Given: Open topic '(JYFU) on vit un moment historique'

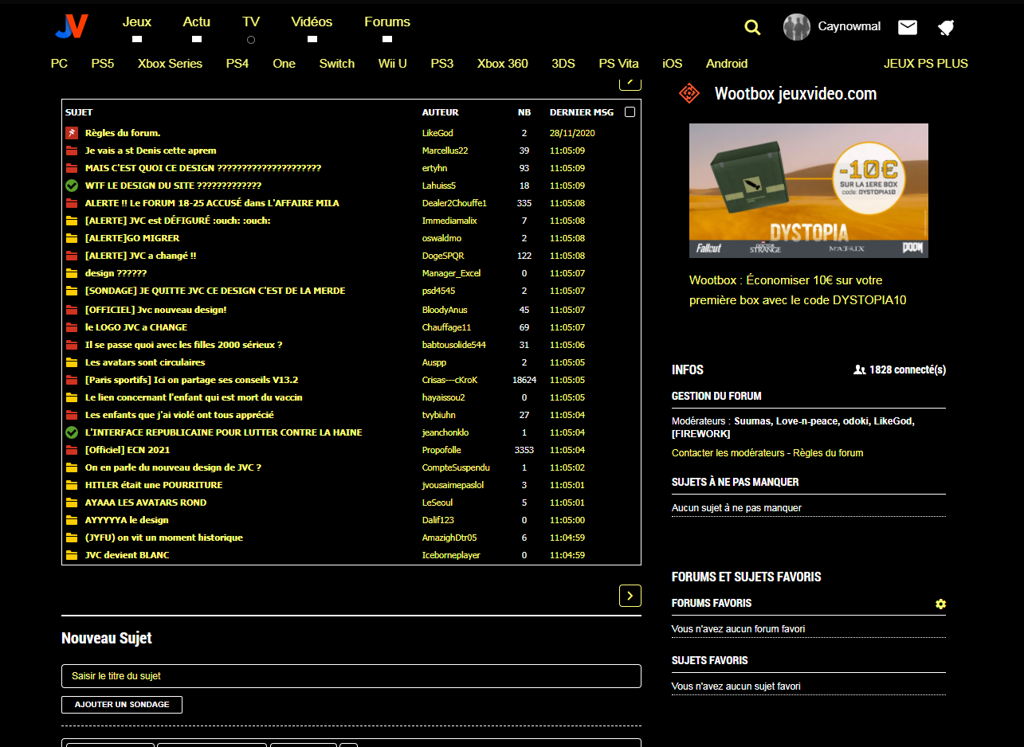Looking at the screenshot, I should (x=164, y=538).
